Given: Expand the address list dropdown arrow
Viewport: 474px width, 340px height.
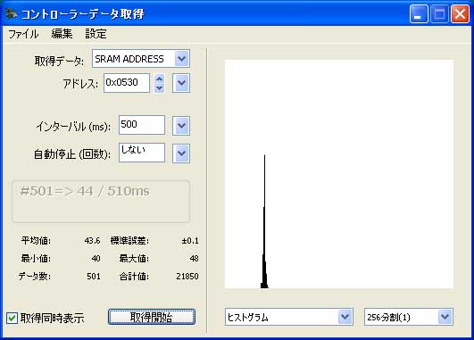Looking at the screenshot, I should [181, 83].
